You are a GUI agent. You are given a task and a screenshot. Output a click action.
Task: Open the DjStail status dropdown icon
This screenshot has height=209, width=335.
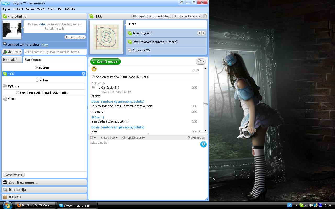6,16
